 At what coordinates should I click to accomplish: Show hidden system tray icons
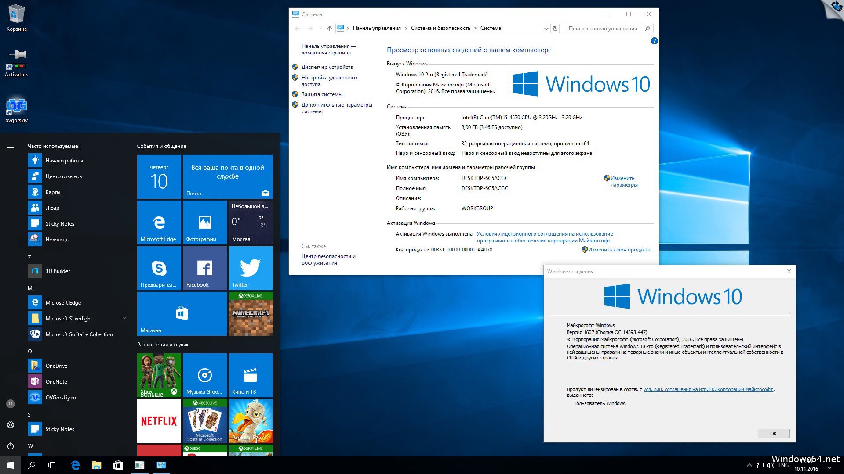[x=749, y=465]
